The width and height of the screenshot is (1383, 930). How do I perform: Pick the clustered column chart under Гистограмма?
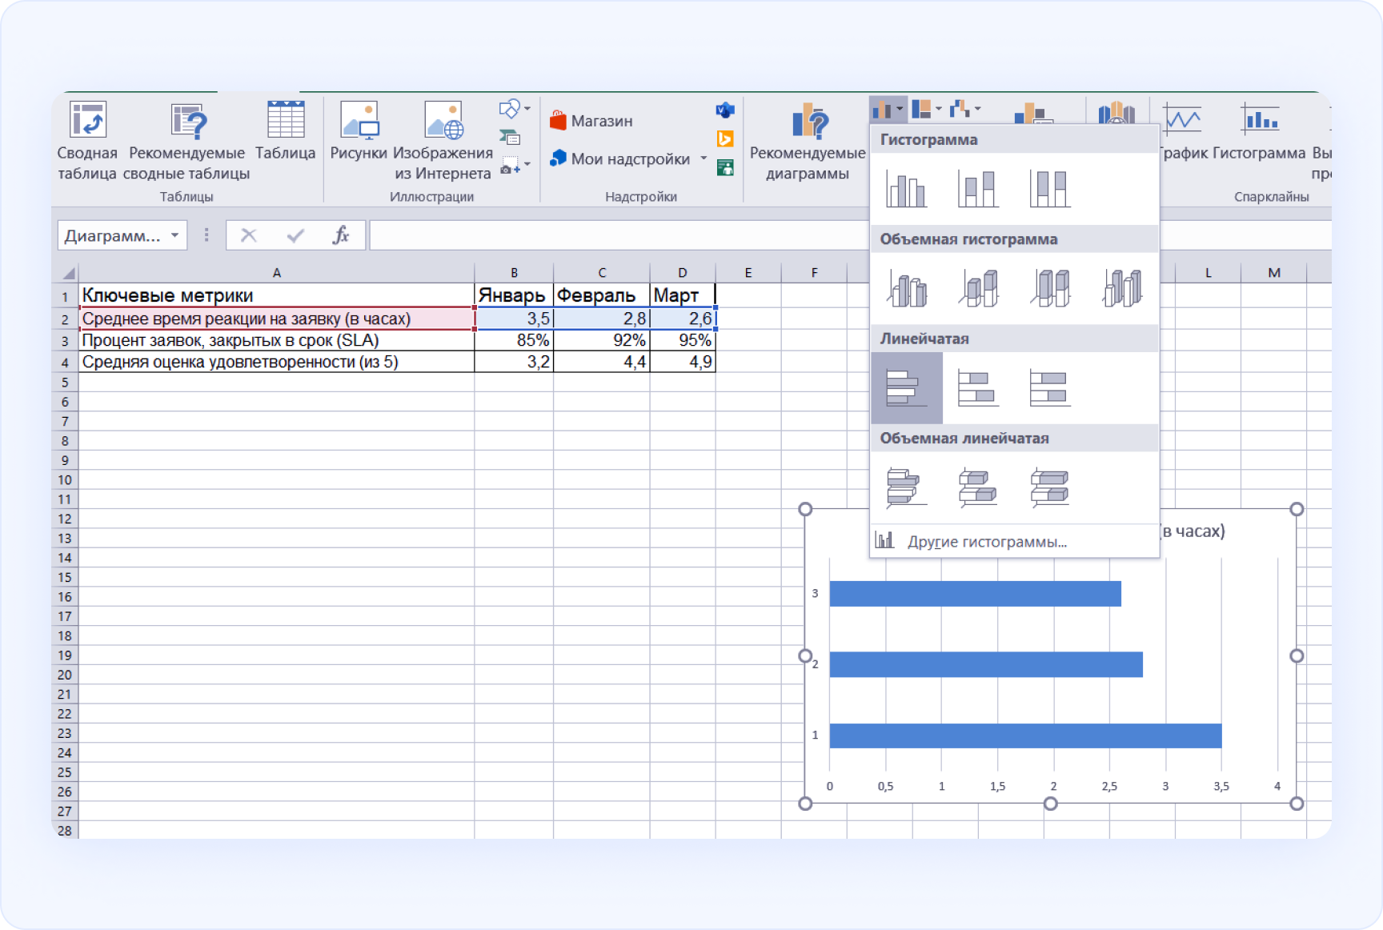pyautogui.click(x=906, y=190)
